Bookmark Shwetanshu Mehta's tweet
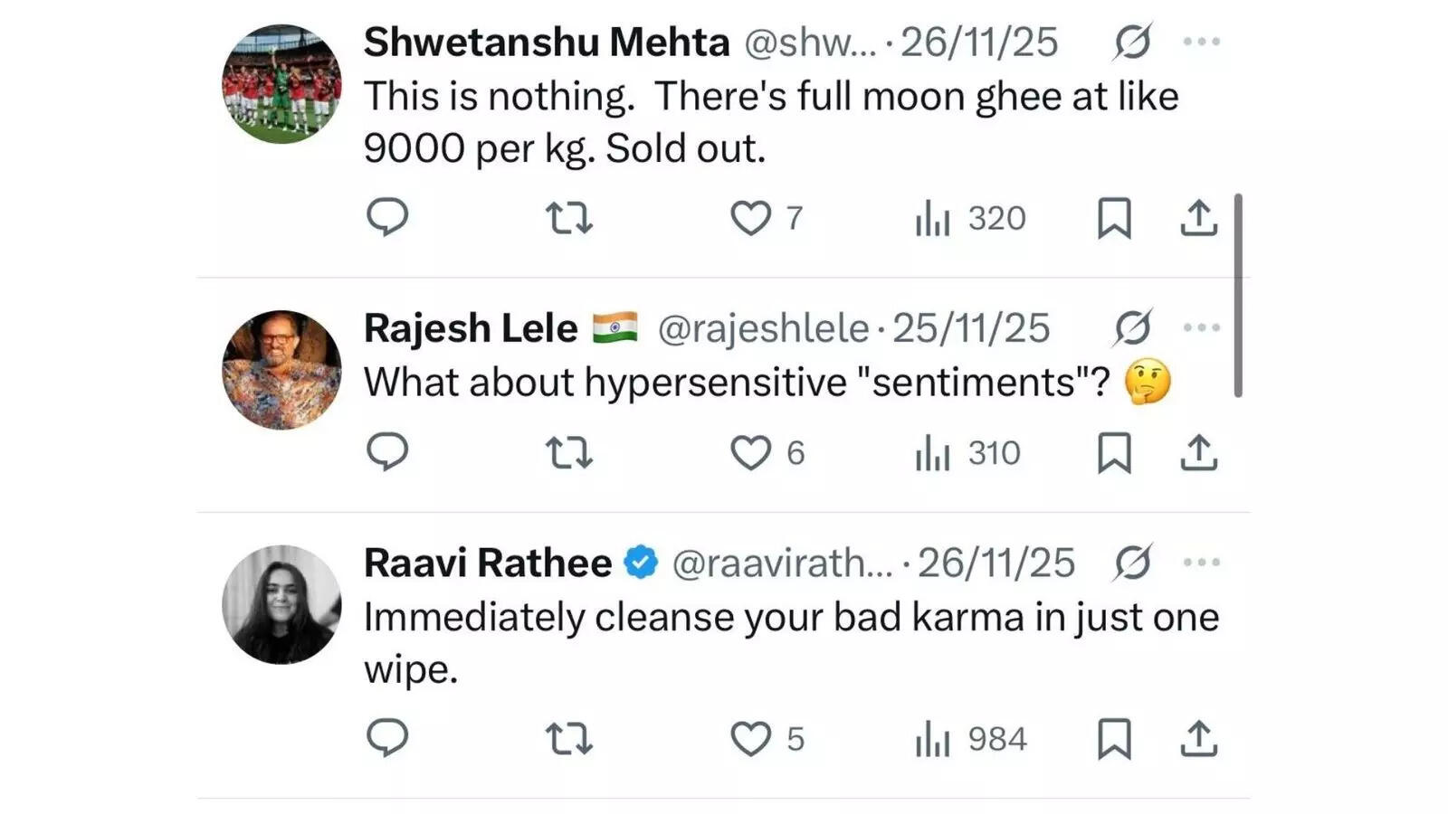Viewport: 1448px width, 814px height. (x=1114, y=218)
